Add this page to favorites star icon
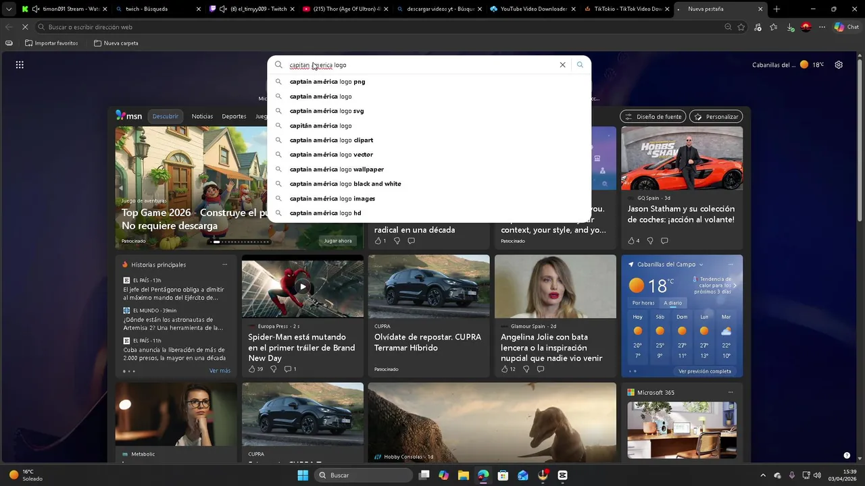Image resolution: width=865 pixels, height=486 pixels. coord(741,27)
